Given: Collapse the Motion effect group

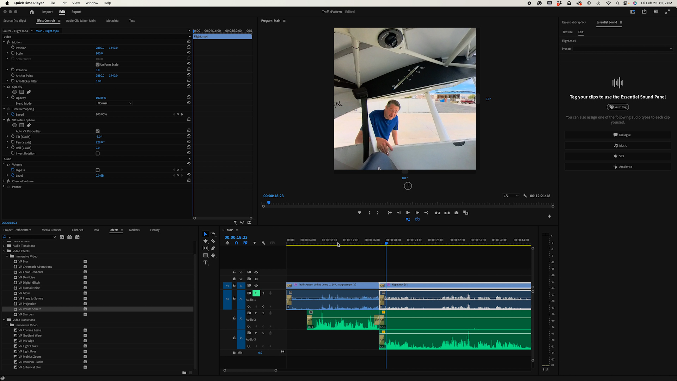Looking at the screenshot, I should 4,42.
